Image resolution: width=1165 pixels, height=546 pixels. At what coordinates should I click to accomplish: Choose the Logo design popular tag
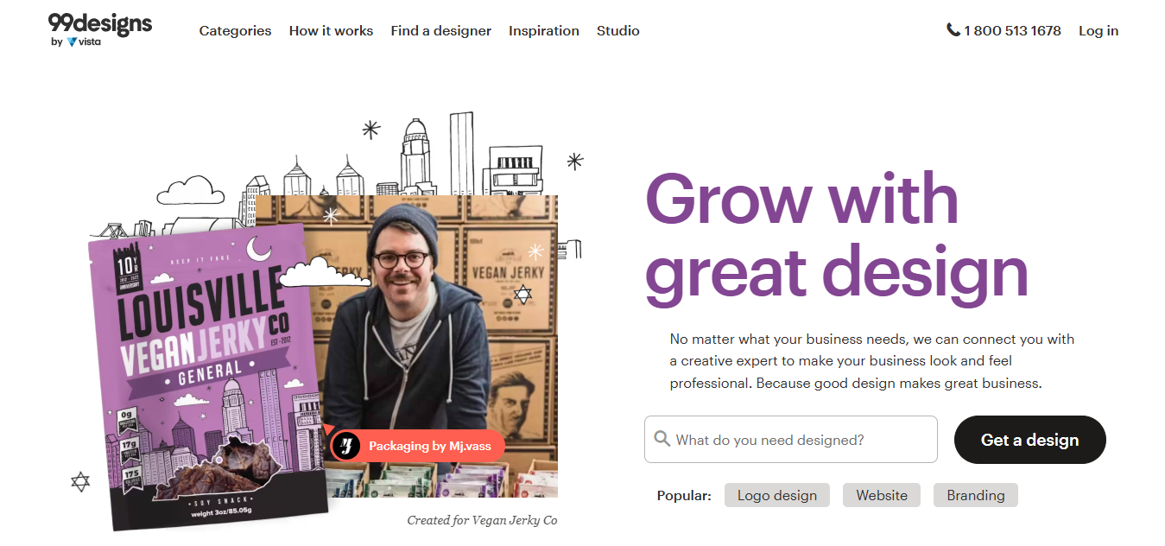[777, 495]
